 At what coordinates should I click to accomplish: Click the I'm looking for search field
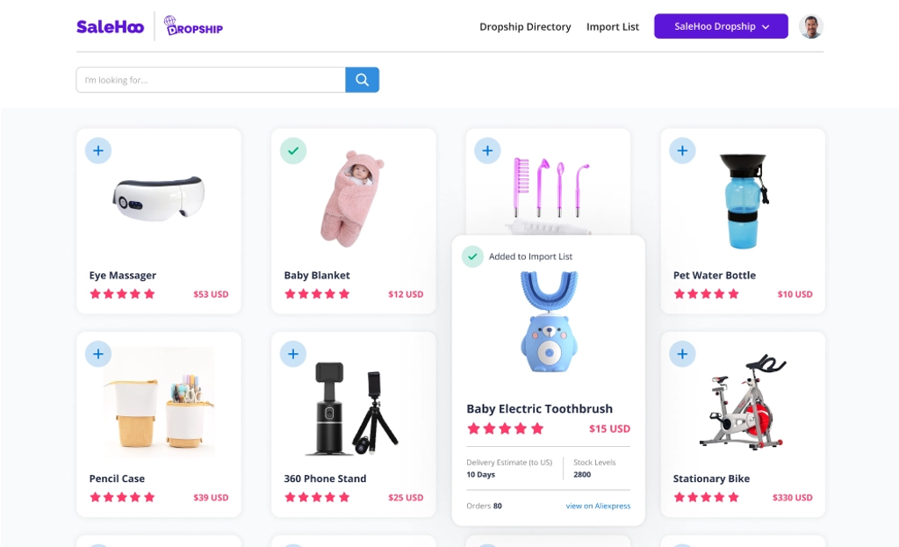coord(211,80)
